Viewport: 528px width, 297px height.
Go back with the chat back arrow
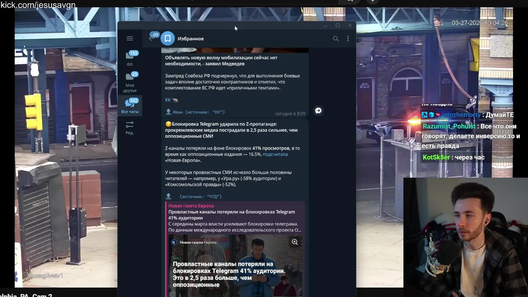point(152,38)
